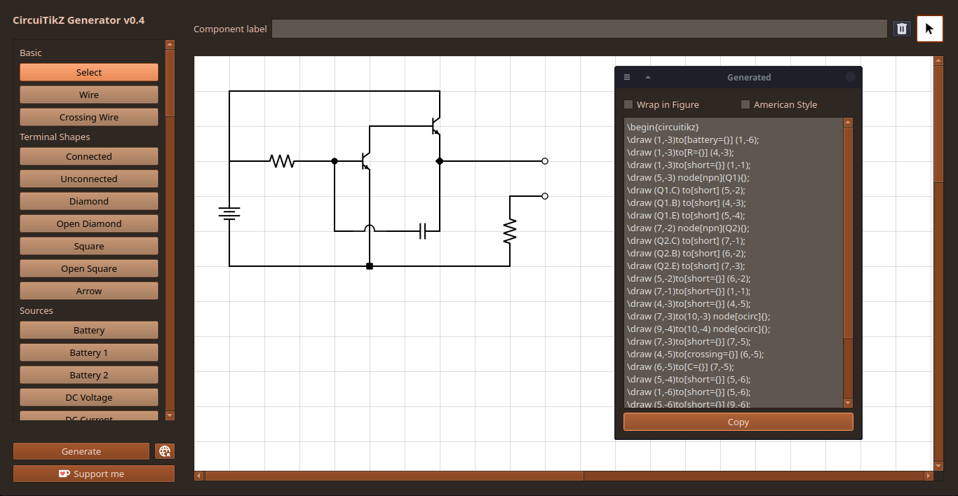Pick the Square terminal shape
Screen dimensions: 958x496
point(89,246)
